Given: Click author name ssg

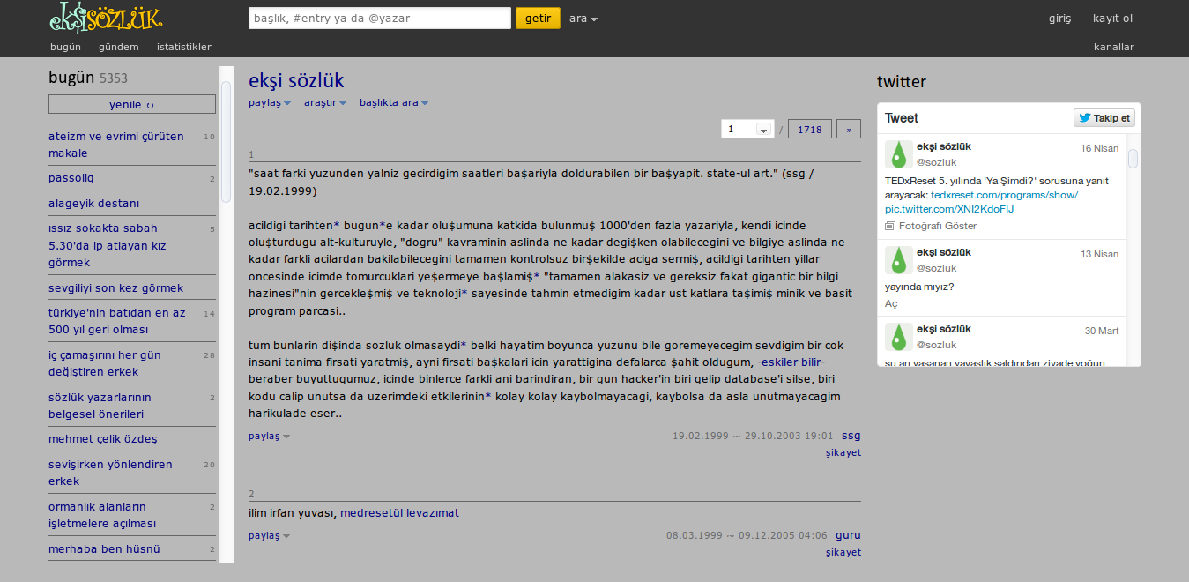Looking at the screenshot, I should tap(851, 435).
